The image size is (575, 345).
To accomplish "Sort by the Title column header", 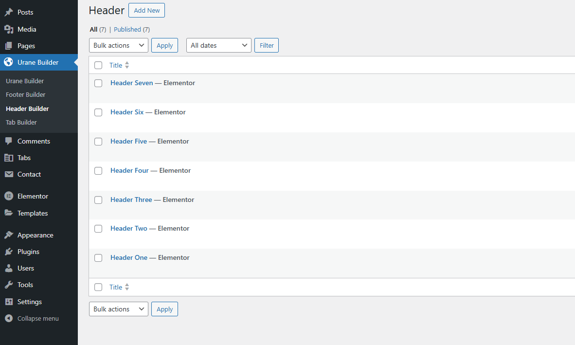I will point(116,65).
